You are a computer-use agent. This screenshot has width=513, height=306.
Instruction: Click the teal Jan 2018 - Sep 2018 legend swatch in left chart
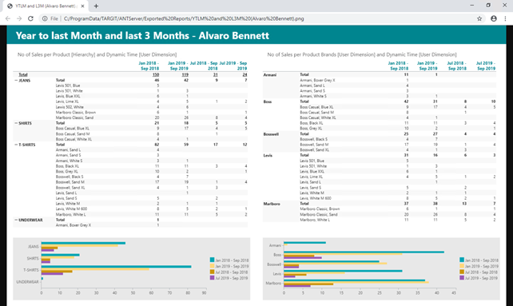click(212, 260)
